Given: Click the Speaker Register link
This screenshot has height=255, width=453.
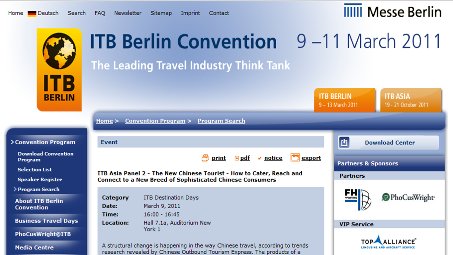Looking at the screenshot, I should point(40,179).
